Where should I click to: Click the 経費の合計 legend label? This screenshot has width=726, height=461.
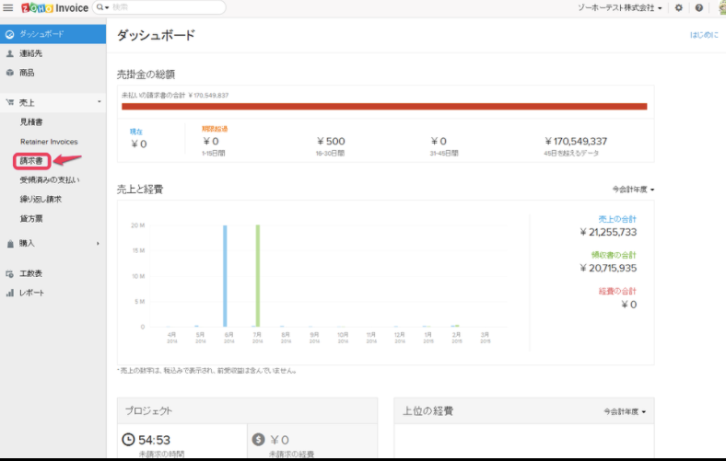(617, 291)
